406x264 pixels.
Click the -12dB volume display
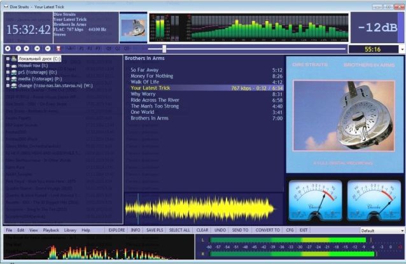(x=377, y=27)
